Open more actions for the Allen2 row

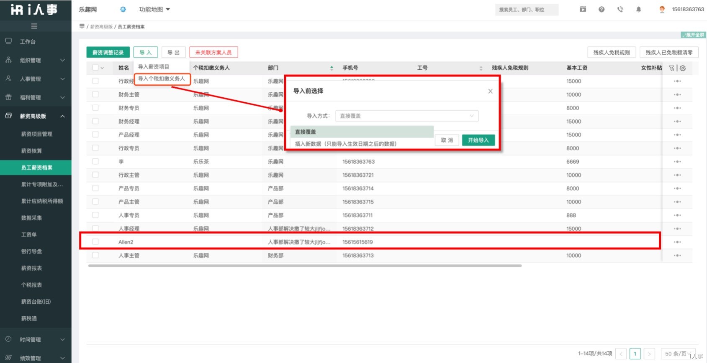(x=677, y=242)
